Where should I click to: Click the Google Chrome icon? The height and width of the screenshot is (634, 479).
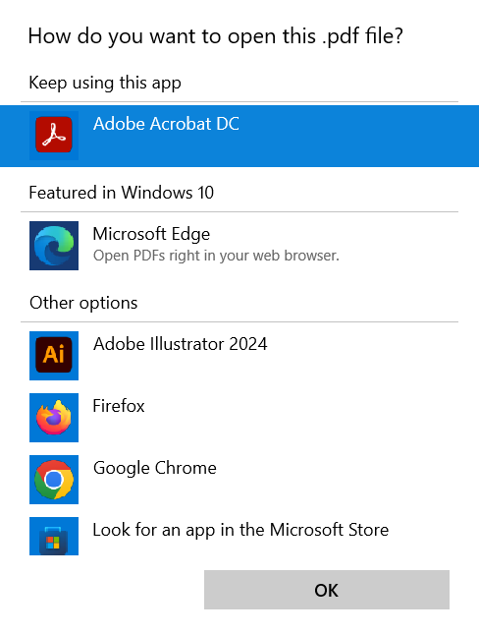[54, 480]
